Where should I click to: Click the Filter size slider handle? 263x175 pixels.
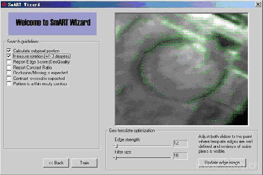click(x=115, y=157)
